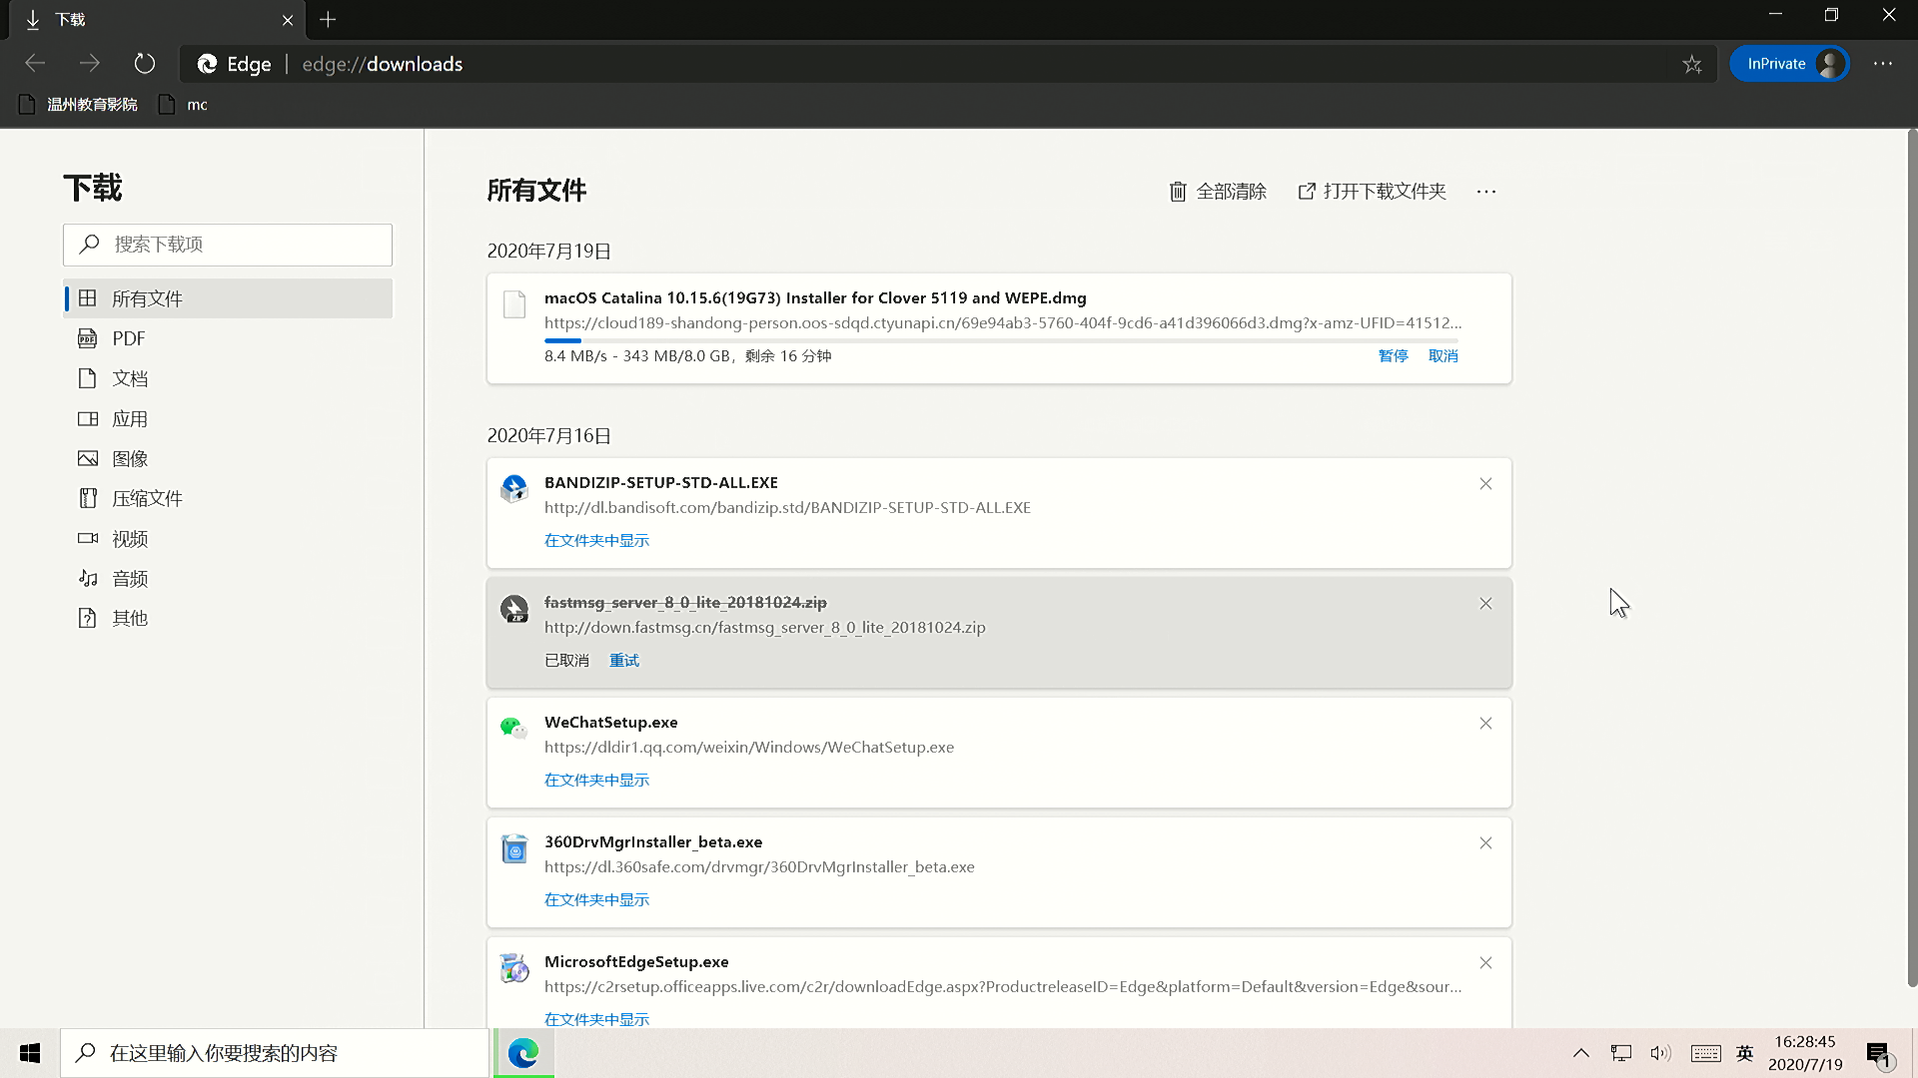The width and height of the screenshot is (1918, 1078).
Task: Remove 360DrvMgrInstaller entry from list
Action: click(1485, 843)
